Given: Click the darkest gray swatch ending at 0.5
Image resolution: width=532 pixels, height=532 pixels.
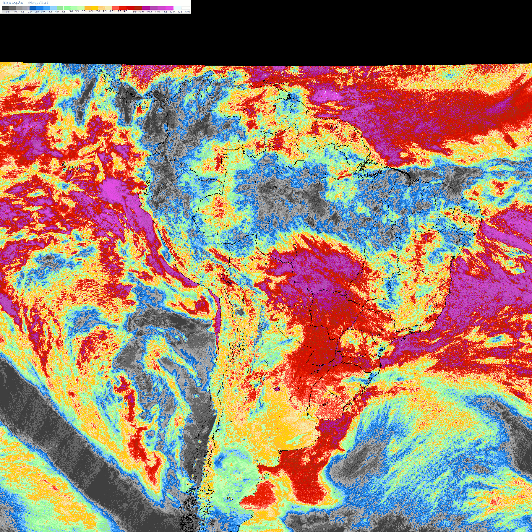Looking at the screenshot, I should click(5, 8).
